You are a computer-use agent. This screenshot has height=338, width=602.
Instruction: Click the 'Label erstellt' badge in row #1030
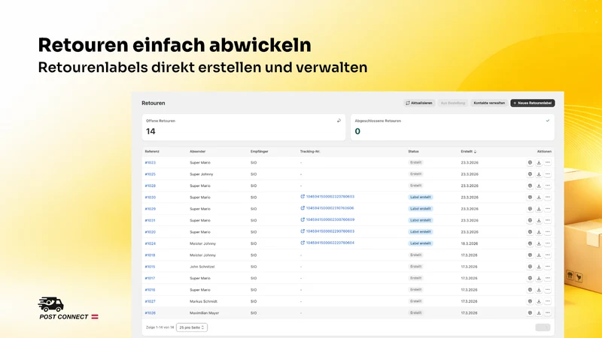(x=421, y=197)
